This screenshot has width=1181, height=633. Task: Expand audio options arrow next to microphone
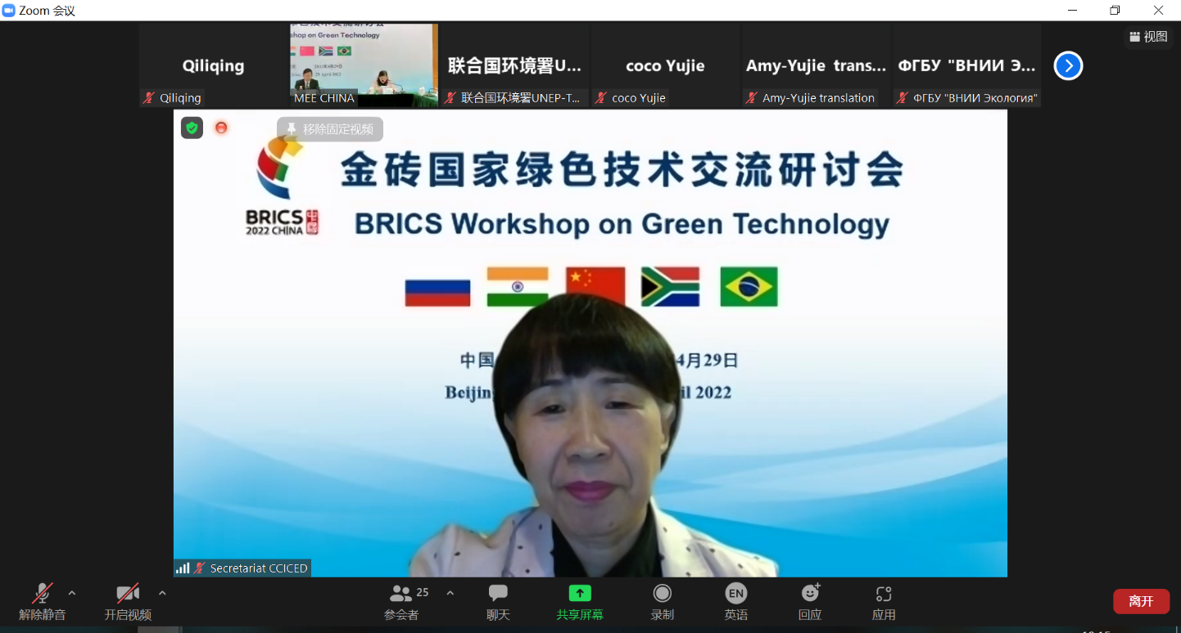72,593
